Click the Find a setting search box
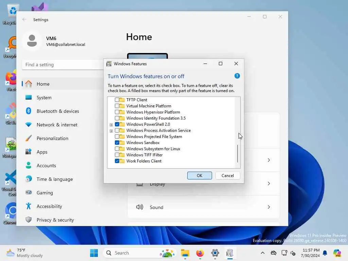This screenshot has width=348, height=261. point(63,65)
